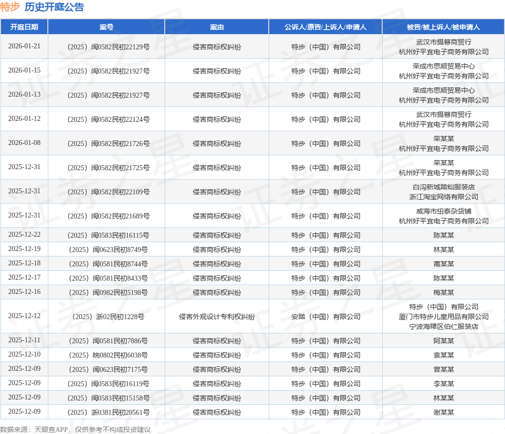Viewport: 505px width, 434px height.
Task: Select the 开庭日期 column header
Action: [x=24, y=27]
